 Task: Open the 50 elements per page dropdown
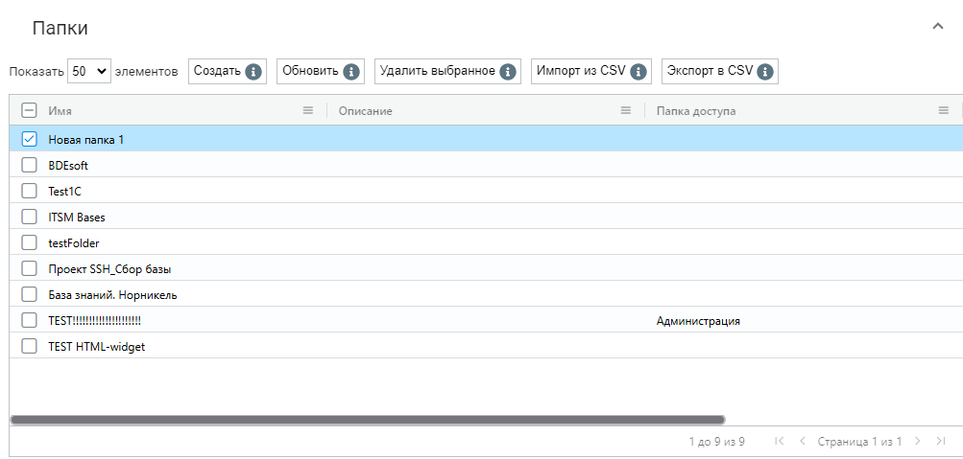(89, 71)
